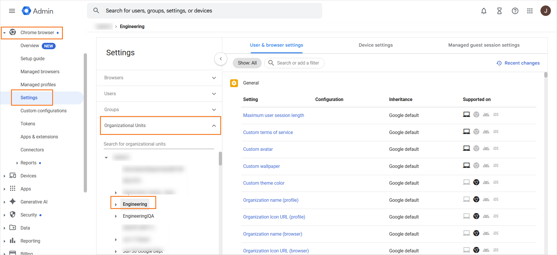The image size is (557, 255).
Task: Click Android icon in Custom avatar row
Action: 486,148
